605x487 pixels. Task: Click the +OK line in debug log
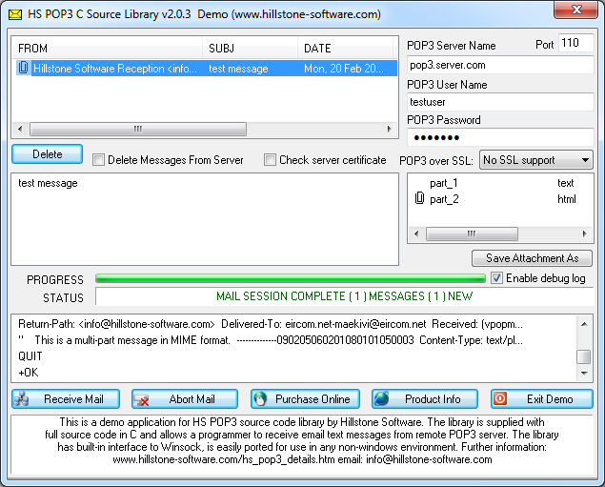29,373
